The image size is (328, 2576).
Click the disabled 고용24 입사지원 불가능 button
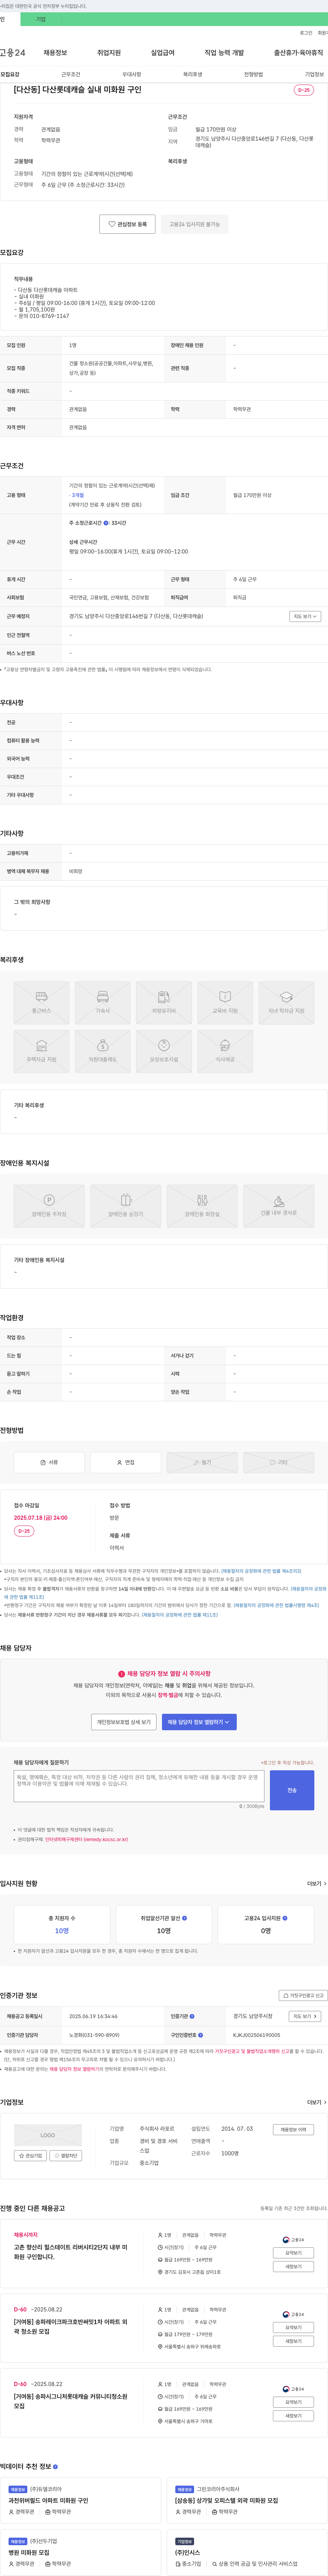pyautogui.click(x=194, y=224)
